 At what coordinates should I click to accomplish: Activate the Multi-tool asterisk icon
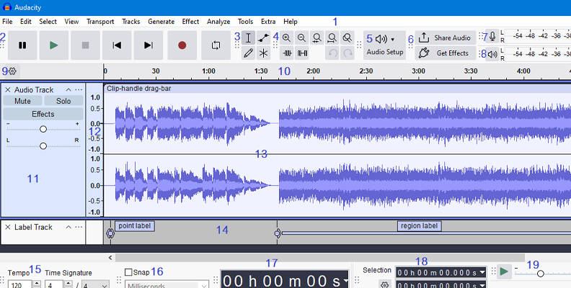(265, 53)
